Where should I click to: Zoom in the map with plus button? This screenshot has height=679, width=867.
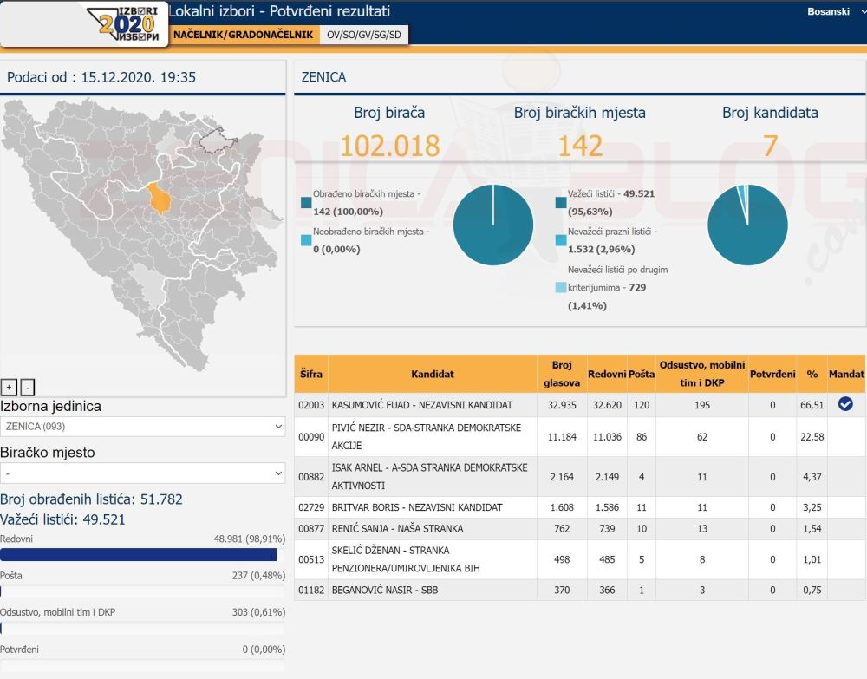coord(10,388)
